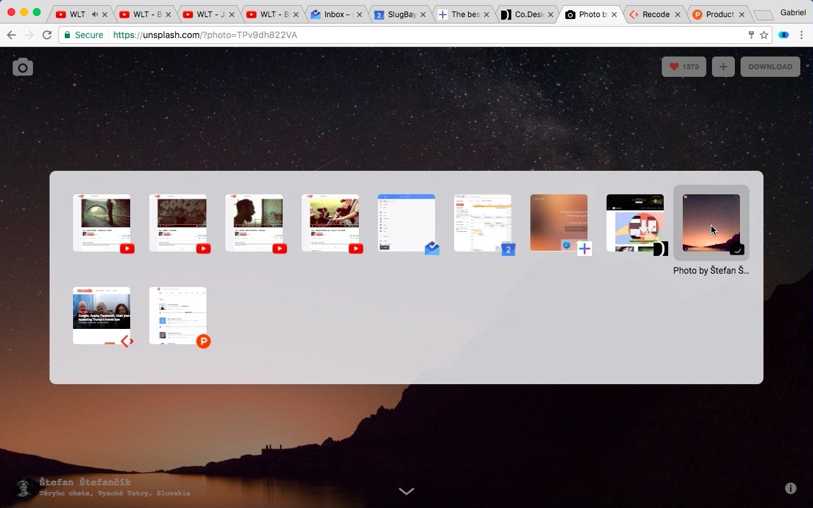
Task: Switch to the Recode tab
Action: click(653, 13)
